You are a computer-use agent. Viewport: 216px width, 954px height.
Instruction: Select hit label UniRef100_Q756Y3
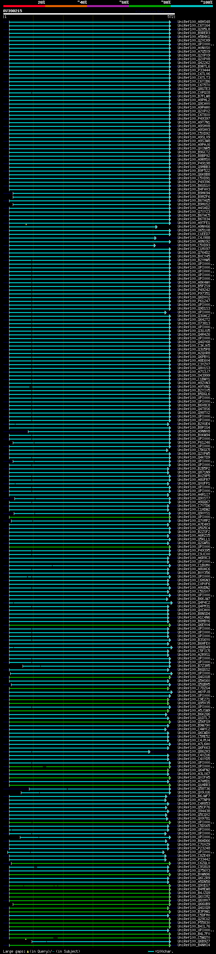pos(194,871)
